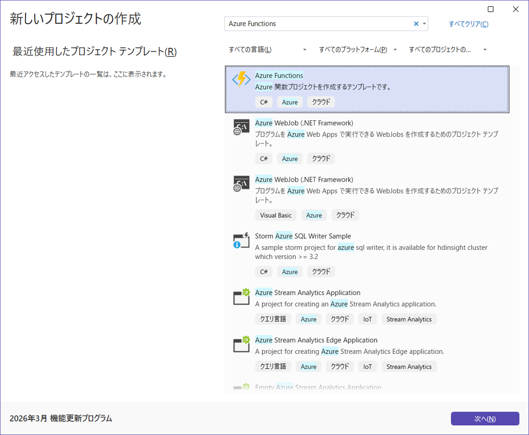Maximize the new project dialog window
The height and width of the screenshot is (435, 529).
[x=490, y=9]
